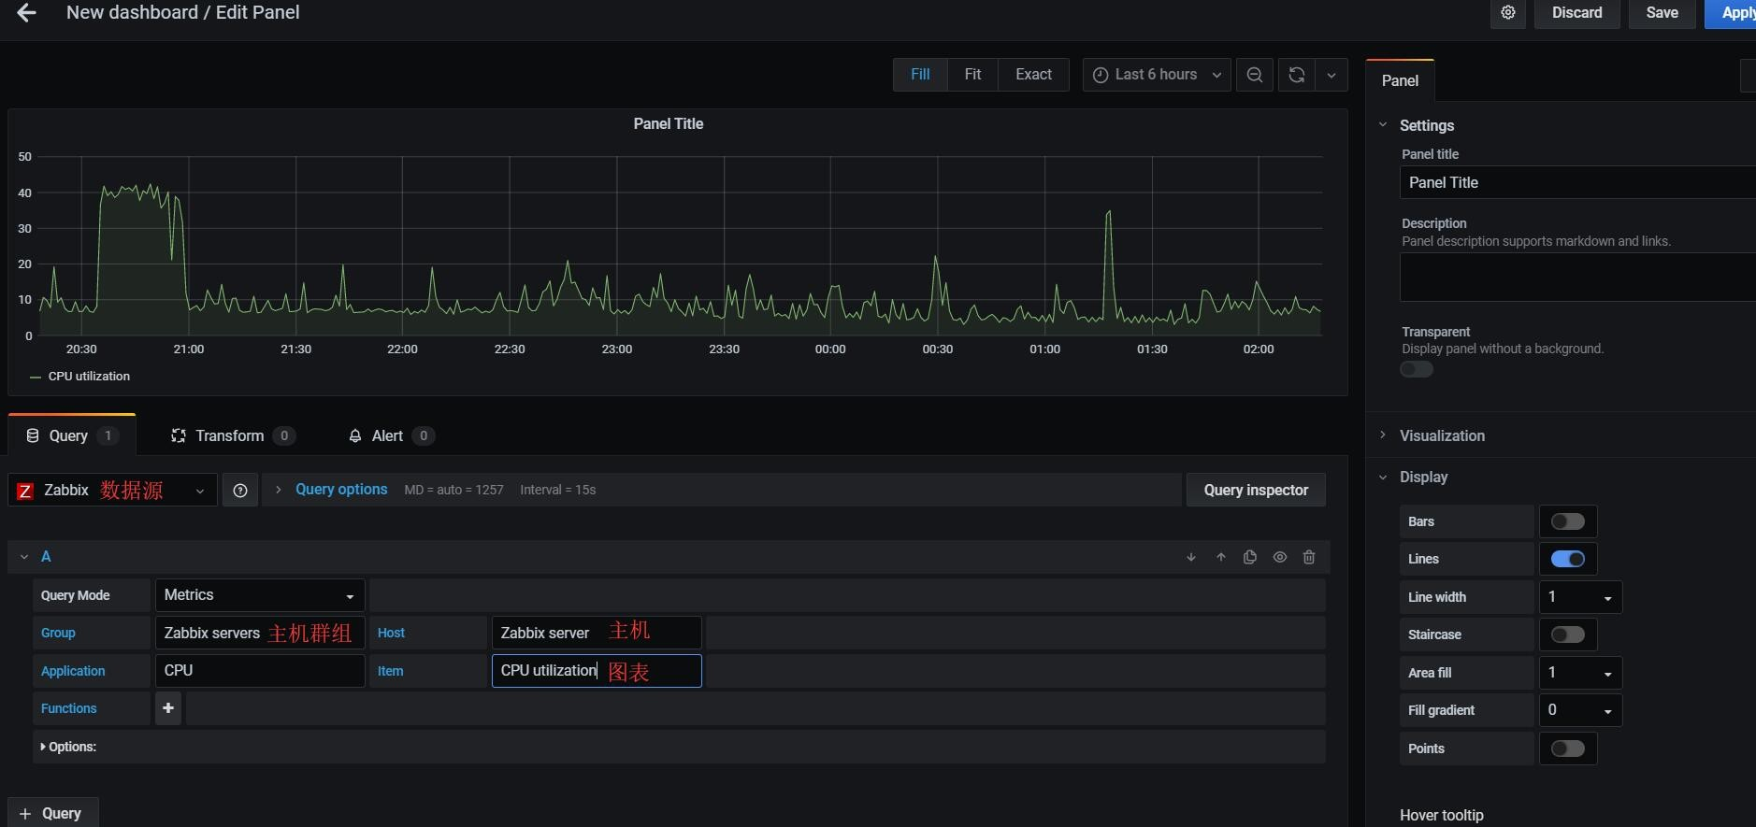Viewport: 1756px width, 827px height.
Task: Click the Panel Title graph header
Action: [668, 123]
